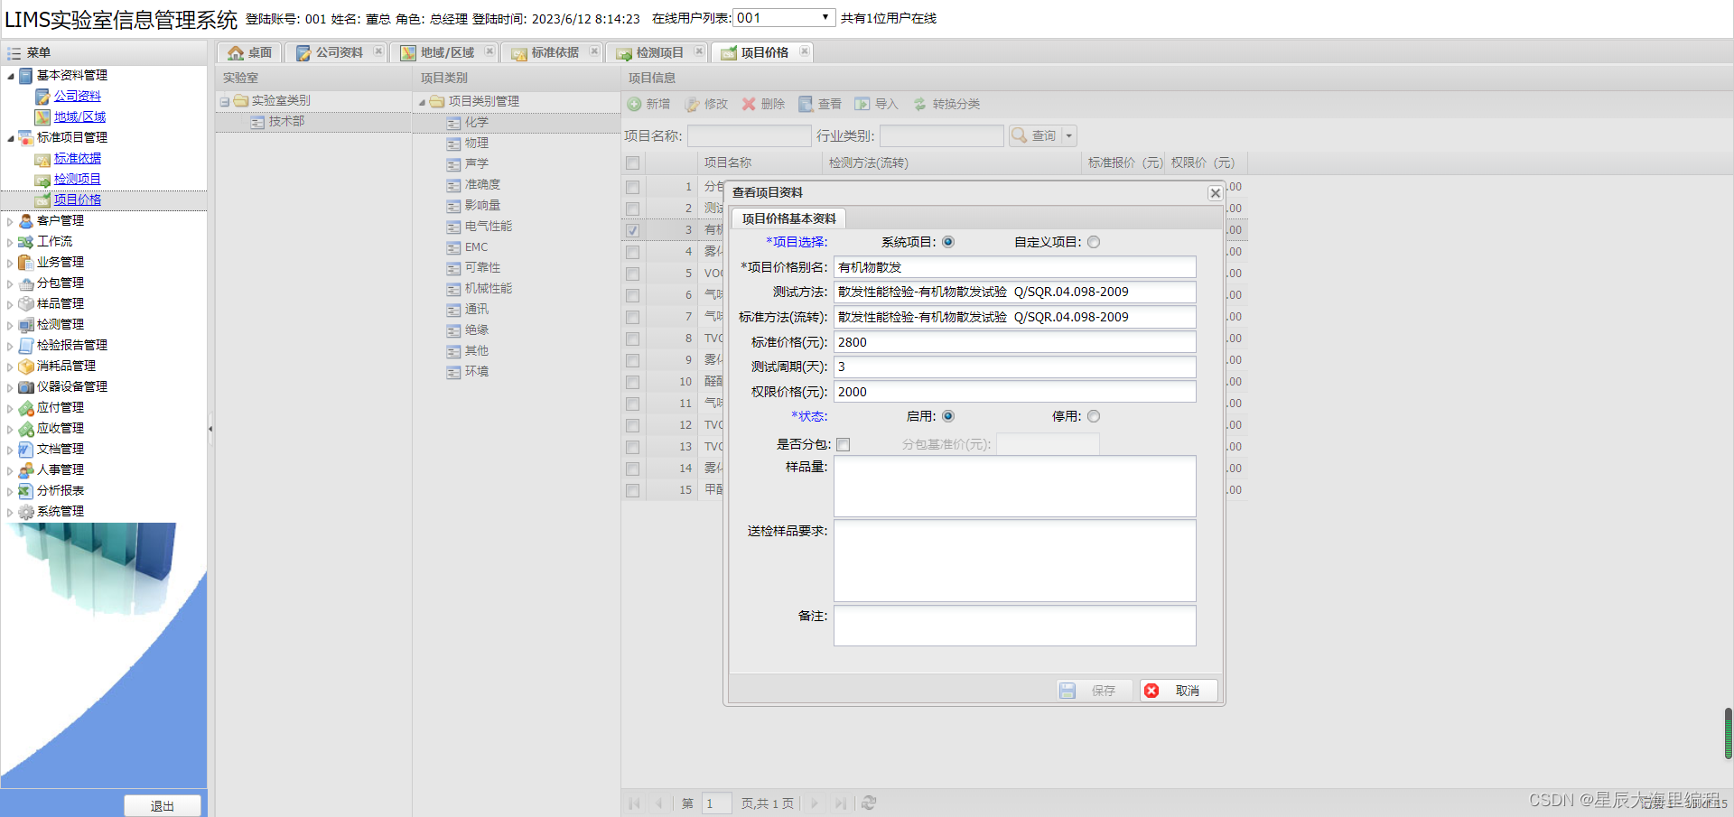The height and width of the screenshot is (817, 1734).
Task: Click the 检验报告管理 menu icon
Action: (x=26, y=346)
